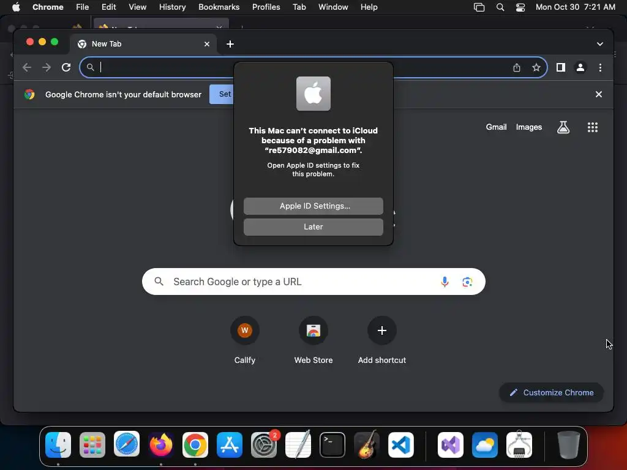The image size is (627, 470).
Task: Open the Apple menu
Action: [x=16, y=7]
